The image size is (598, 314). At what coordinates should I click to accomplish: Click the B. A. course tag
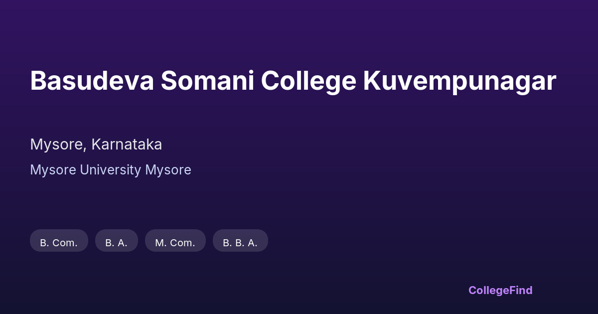click(x=116, y=243)
